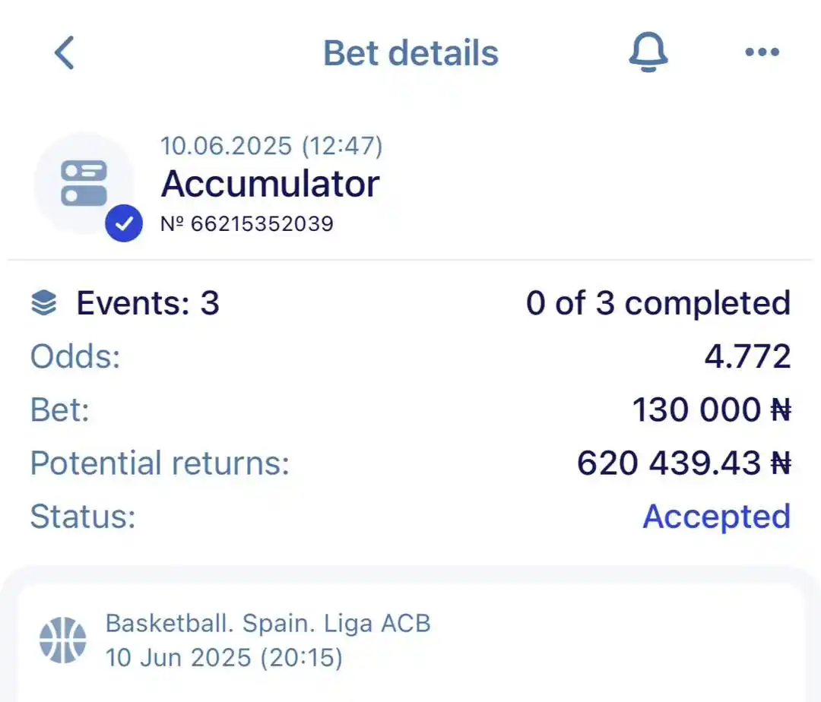The width and height of the screenshot is (821, 702).
Task: Open the Basketball Spain Liga ACB event
Action: (268, 624)
